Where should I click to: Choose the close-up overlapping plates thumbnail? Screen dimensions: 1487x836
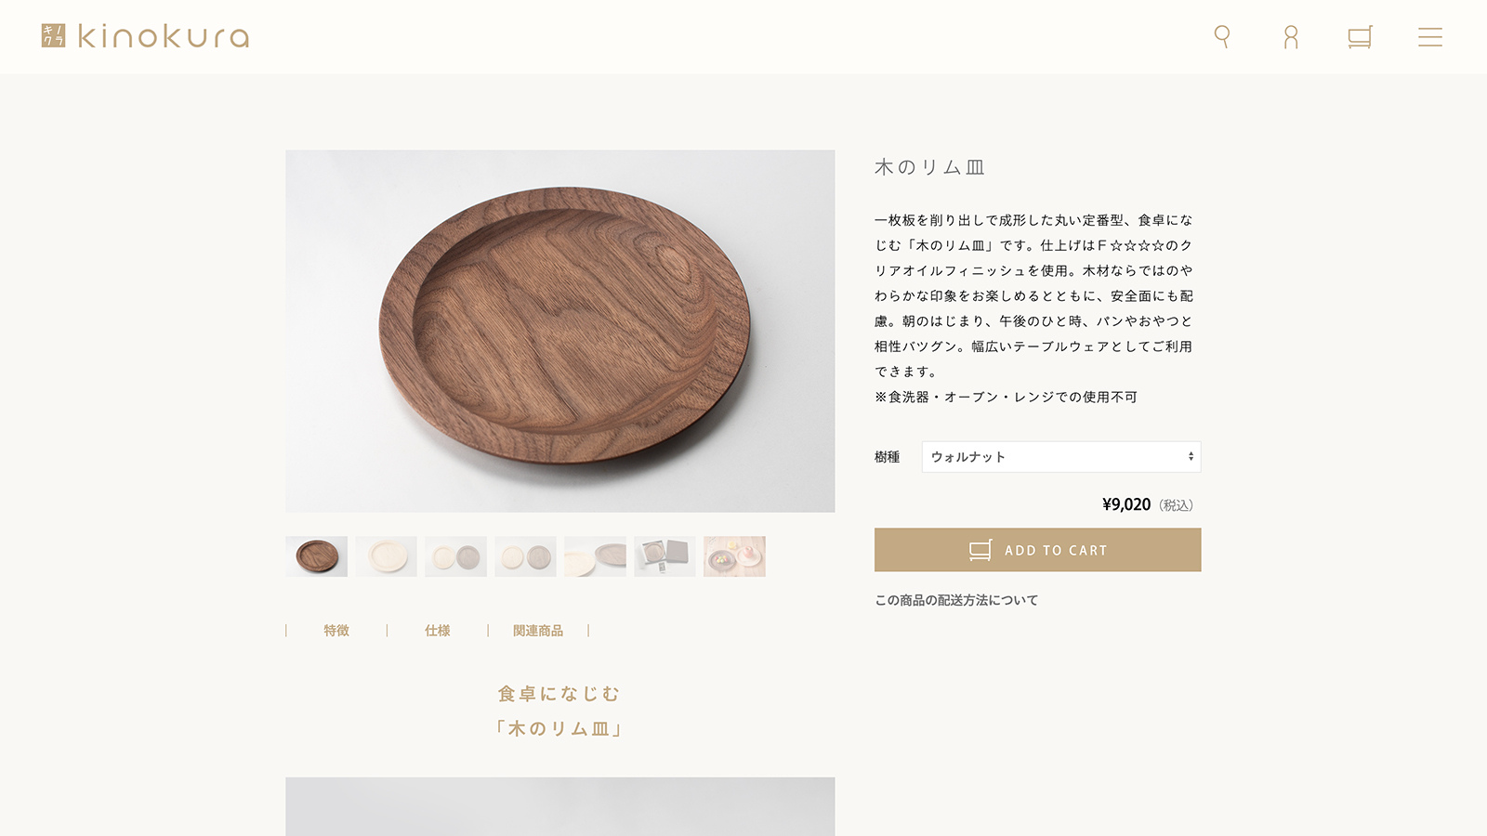[x=595, y=556]
